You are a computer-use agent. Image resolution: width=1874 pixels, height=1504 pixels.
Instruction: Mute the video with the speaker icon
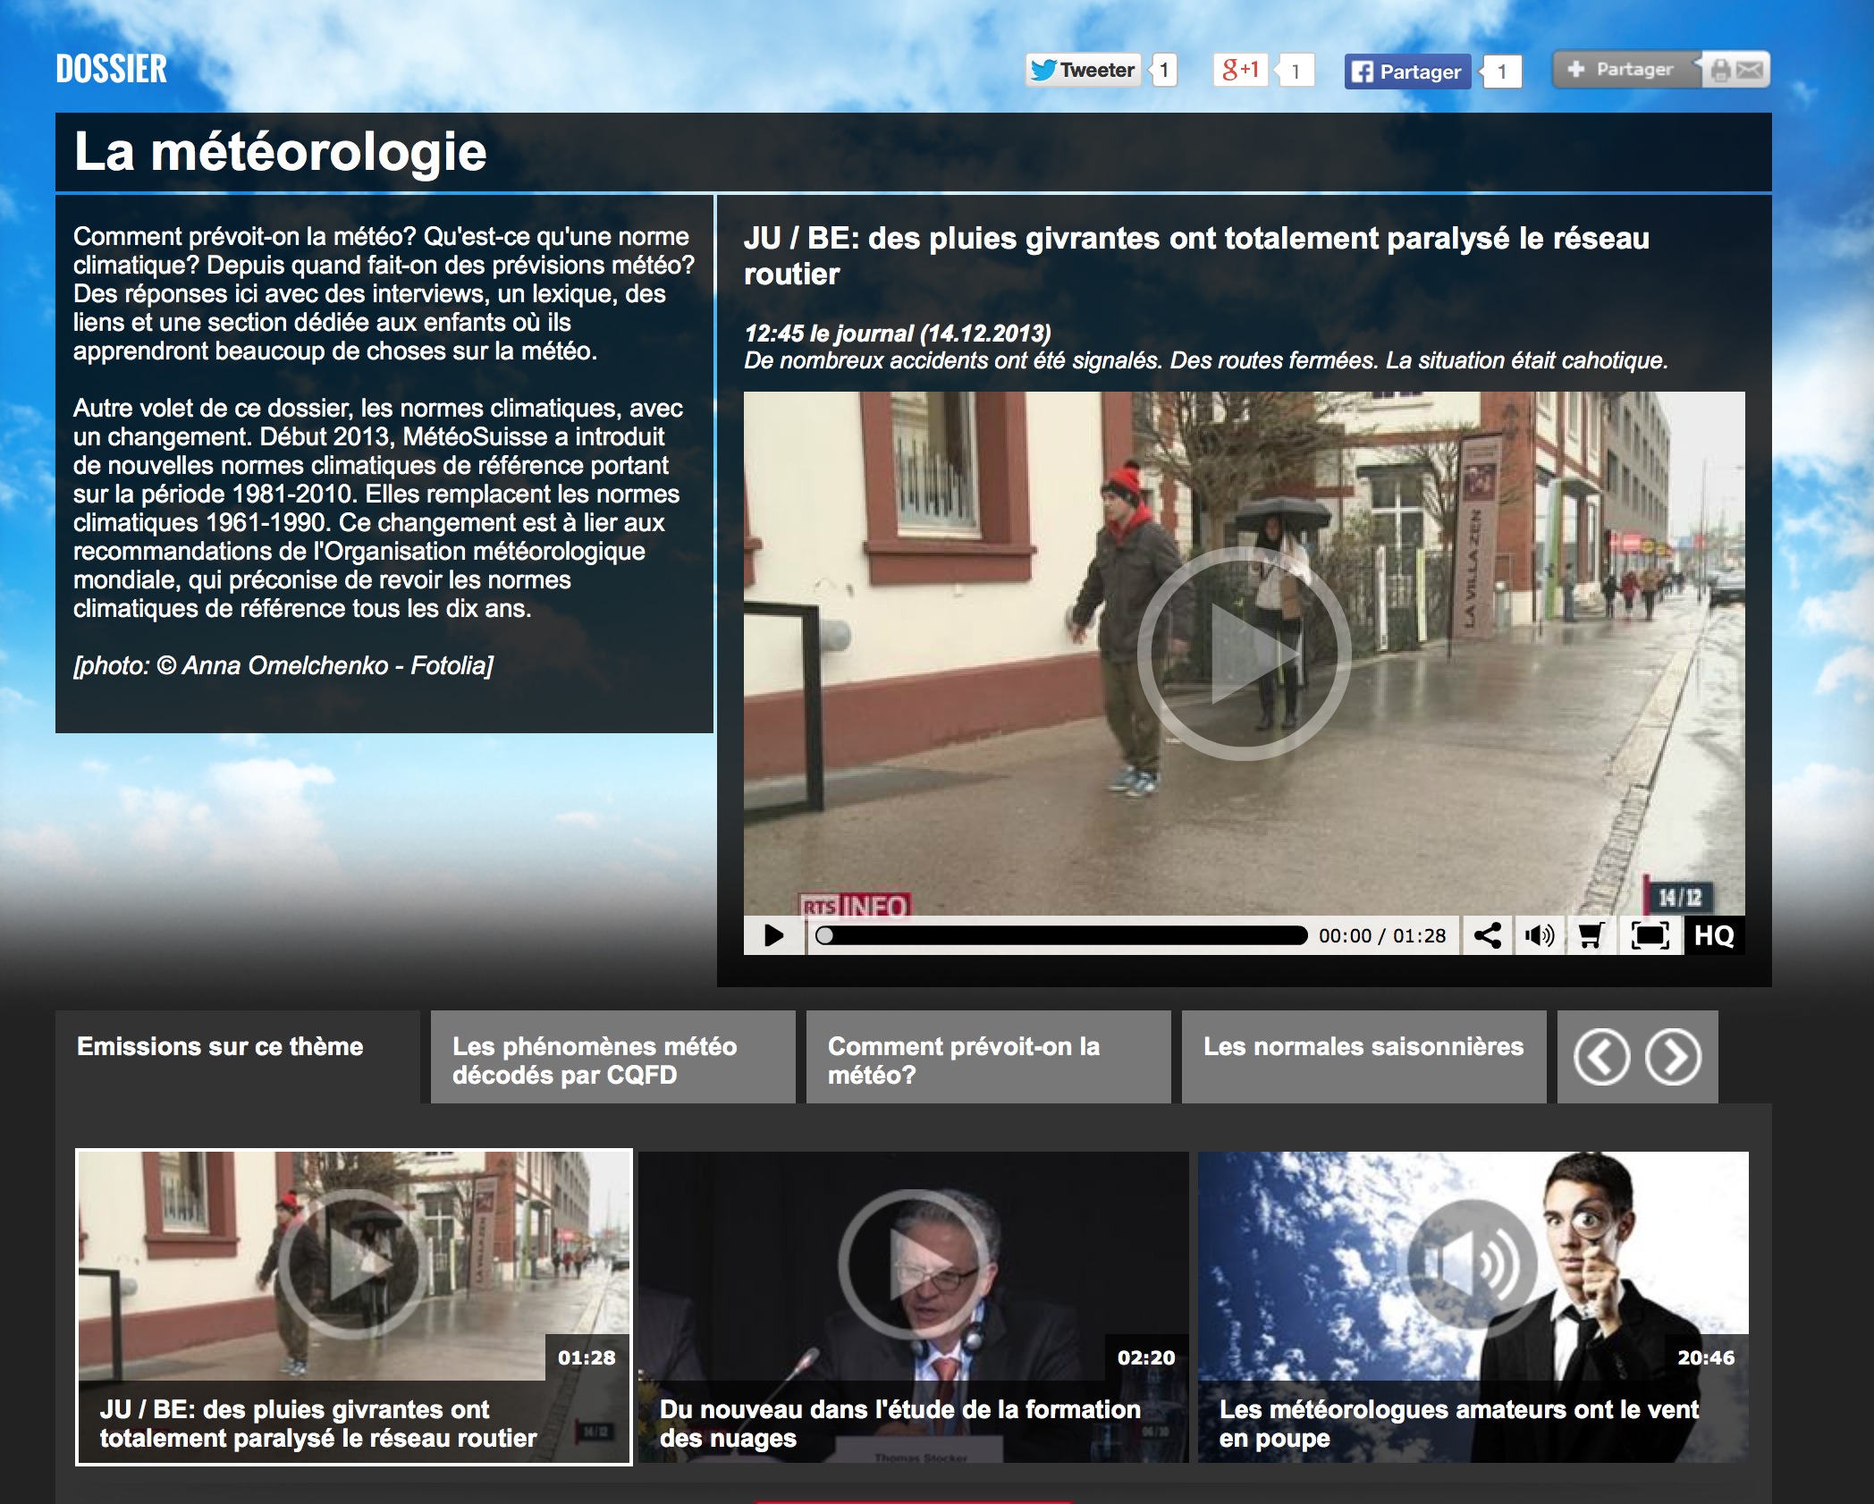point(1539,935)
